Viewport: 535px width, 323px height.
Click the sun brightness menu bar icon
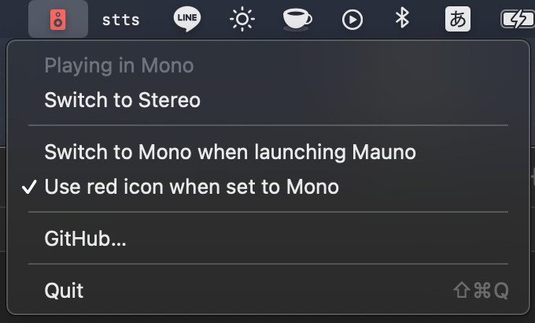[x=242, y=19]
